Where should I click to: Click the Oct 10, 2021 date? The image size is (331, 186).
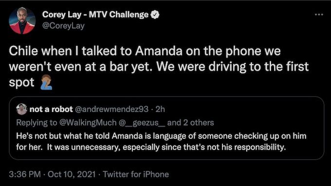72,174
